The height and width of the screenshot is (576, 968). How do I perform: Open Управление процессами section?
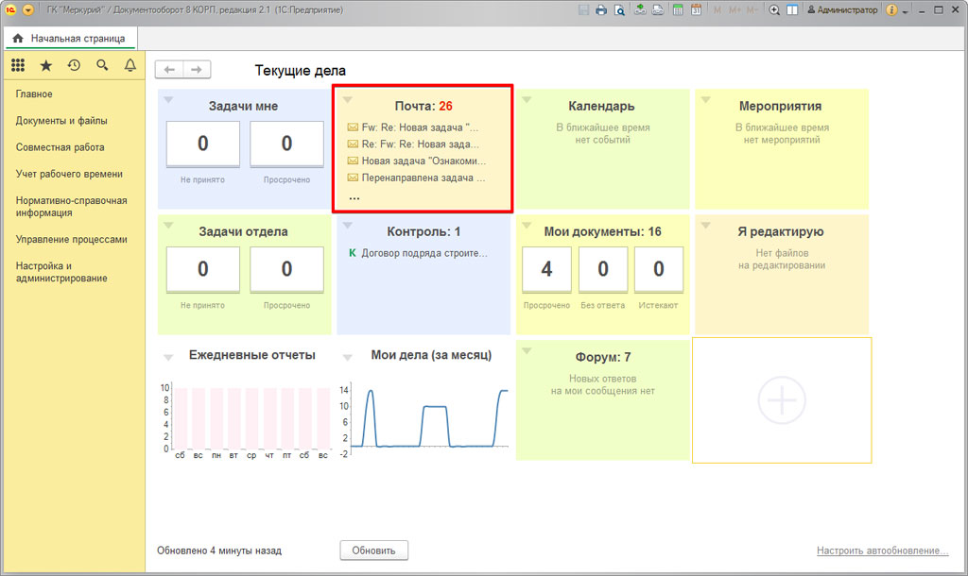point(71,240)
